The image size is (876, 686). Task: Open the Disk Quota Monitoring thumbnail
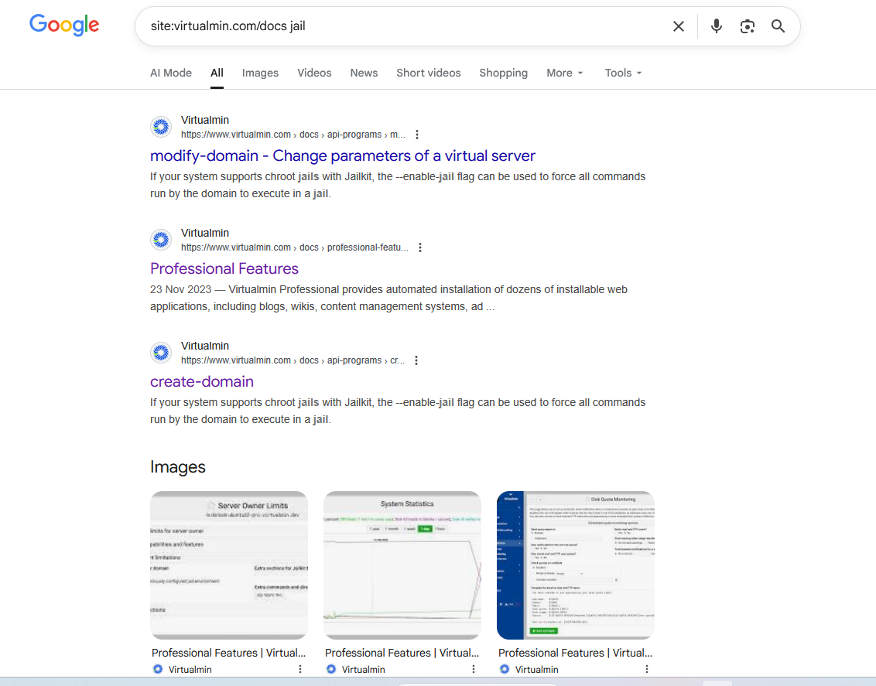tap(575, 565)
